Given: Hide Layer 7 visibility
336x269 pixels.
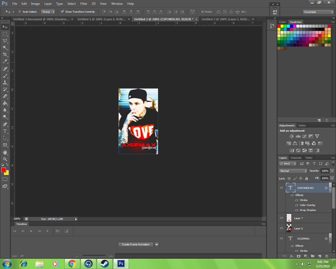Looking at the screenshot, I should (x=281, y=218).
